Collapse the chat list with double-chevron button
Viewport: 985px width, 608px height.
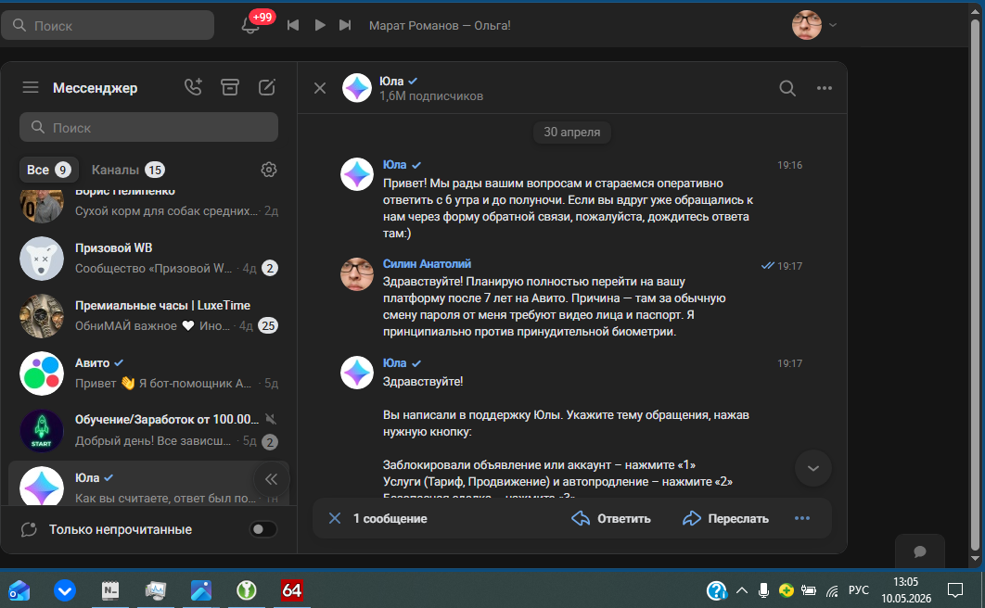pyautogui.click(x=271, y=479)
